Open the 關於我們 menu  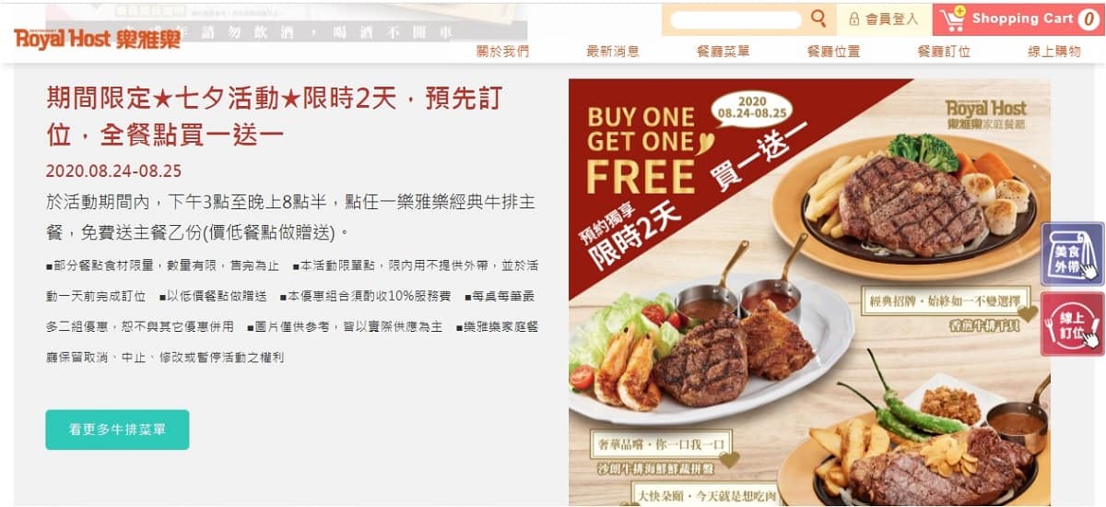coord(502,52)
